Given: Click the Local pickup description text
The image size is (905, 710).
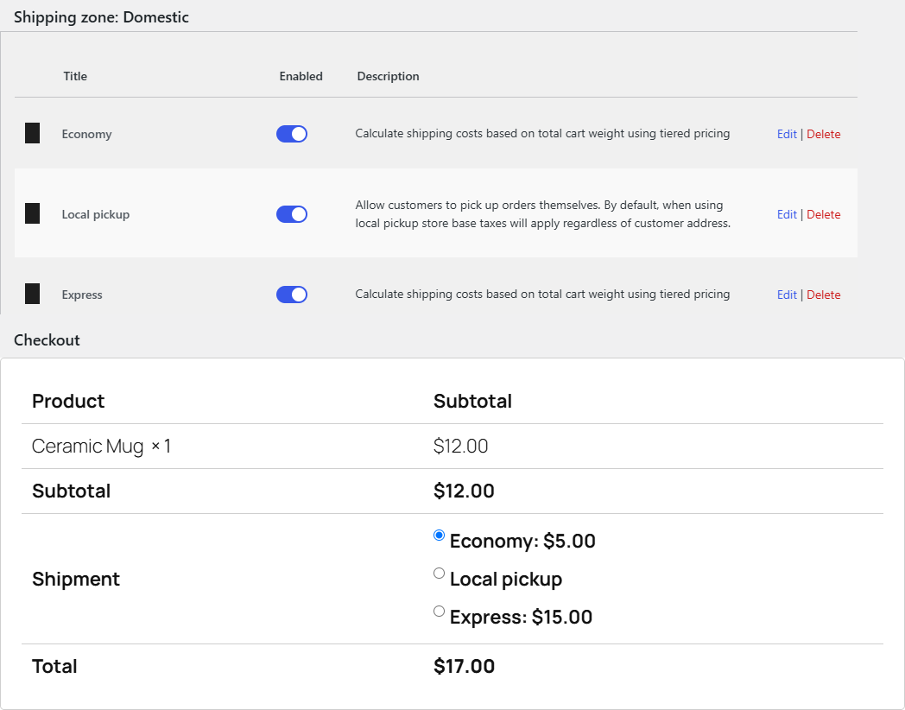Looking at the screenshot, I should (x=543, y=214).
